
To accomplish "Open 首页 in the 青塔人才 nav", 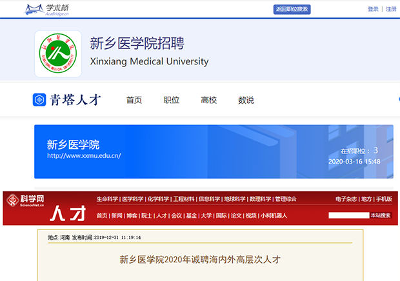I will click(134, 100).
